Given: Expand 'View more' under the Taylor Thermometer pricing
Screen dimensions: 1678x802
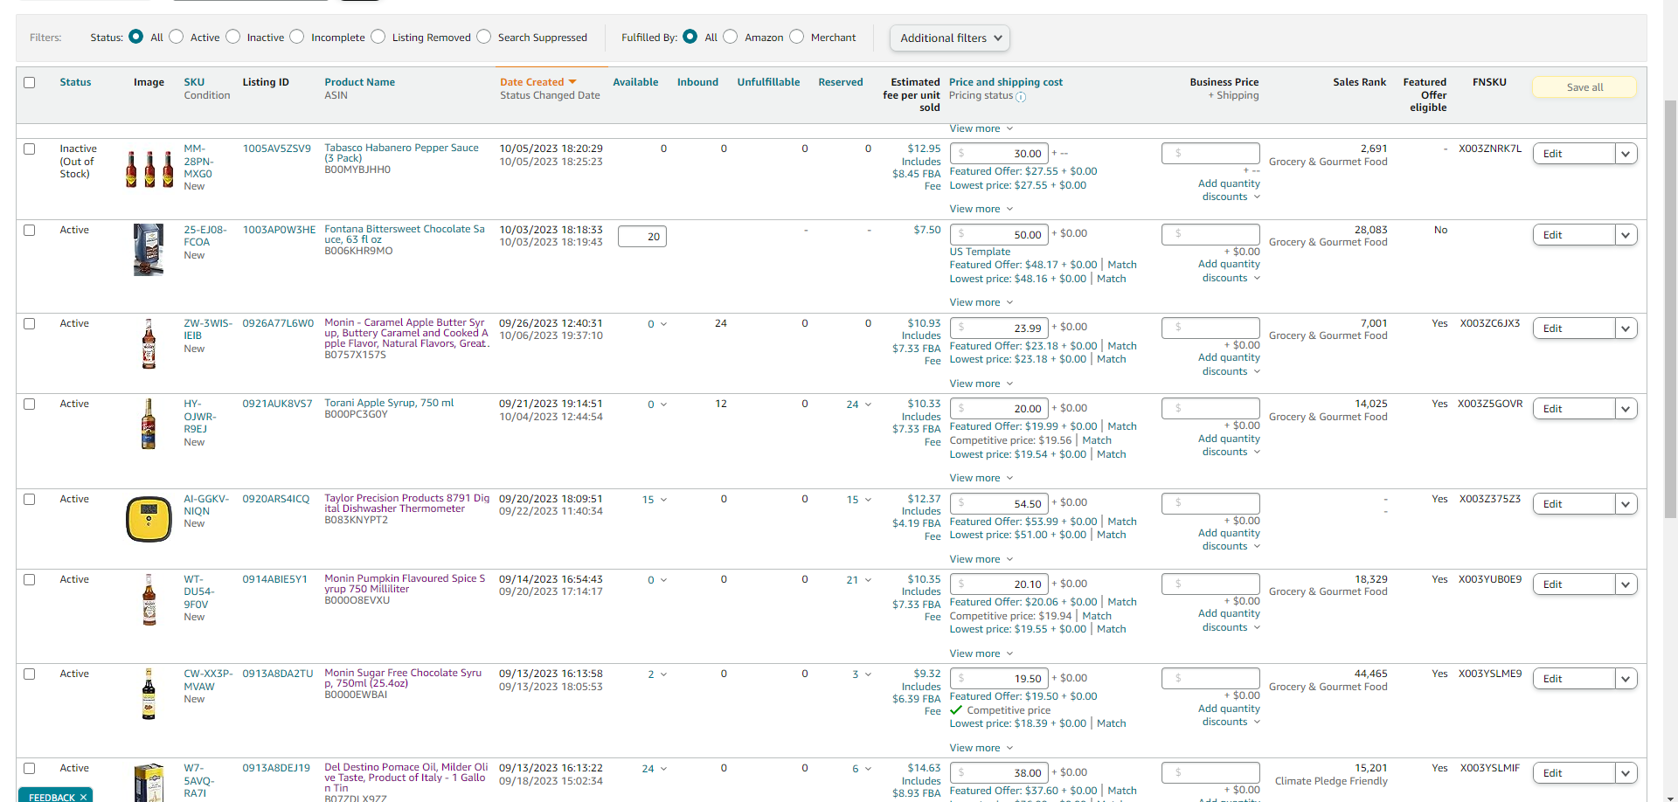Looking at the screenshot, I should (981, 559).
